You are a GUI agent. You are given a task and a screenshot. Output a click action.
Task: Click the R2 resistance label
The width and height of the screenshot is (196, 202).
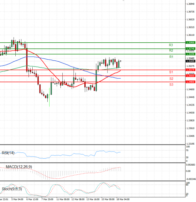click(x=171, y=51)
